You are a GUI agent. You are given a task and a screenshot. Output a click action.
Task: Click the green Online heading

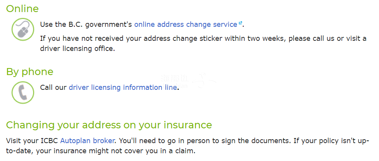(x=22, y=9)
